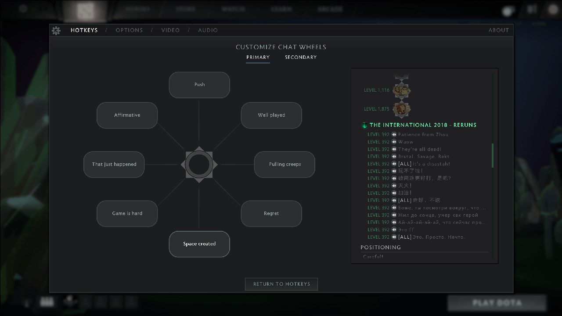Click speaker icon for [ALL] 走好，不送
Image resolution: width=562 pixels, height=316 pixels.
pyautogui.click(x=394, y=201)
